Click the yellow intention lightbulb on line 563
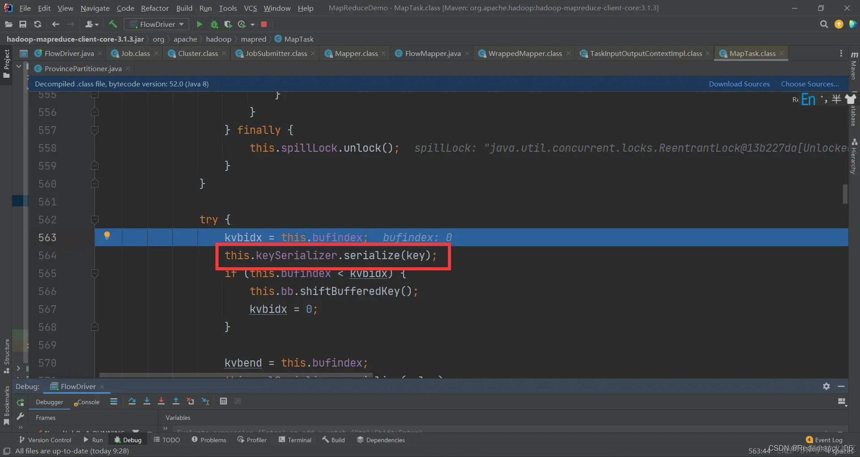This screenshot has height=457, width=860. point(107,235)
